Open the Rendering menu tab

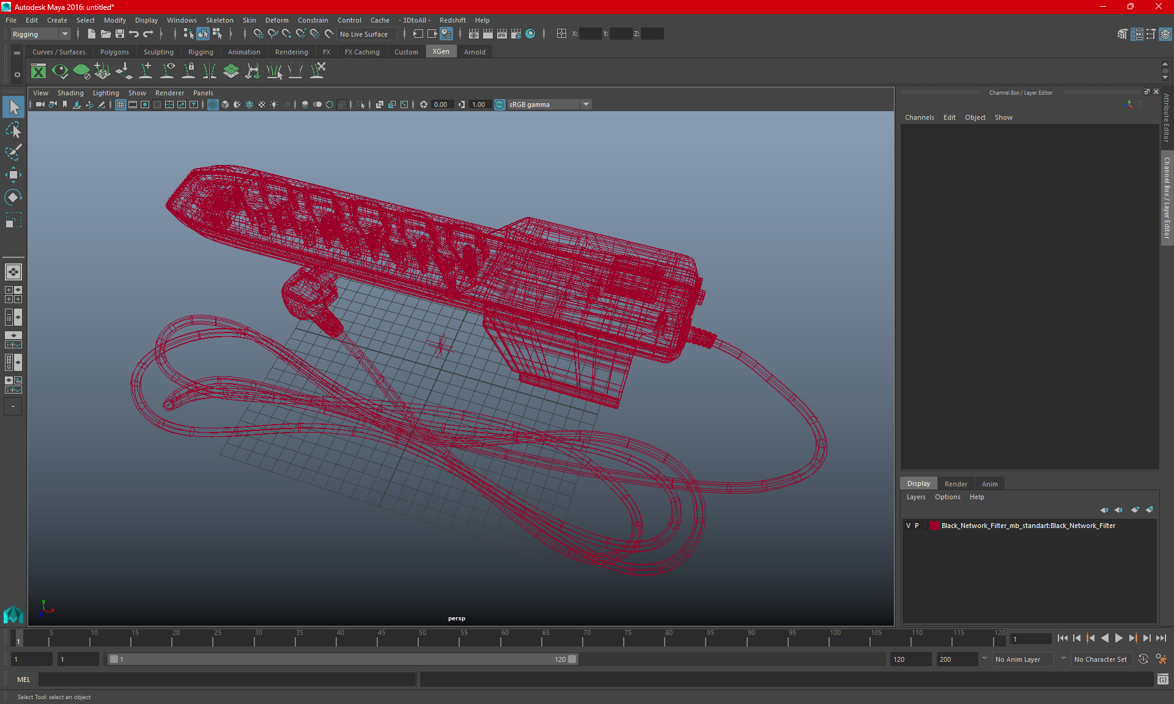point(291,52)
